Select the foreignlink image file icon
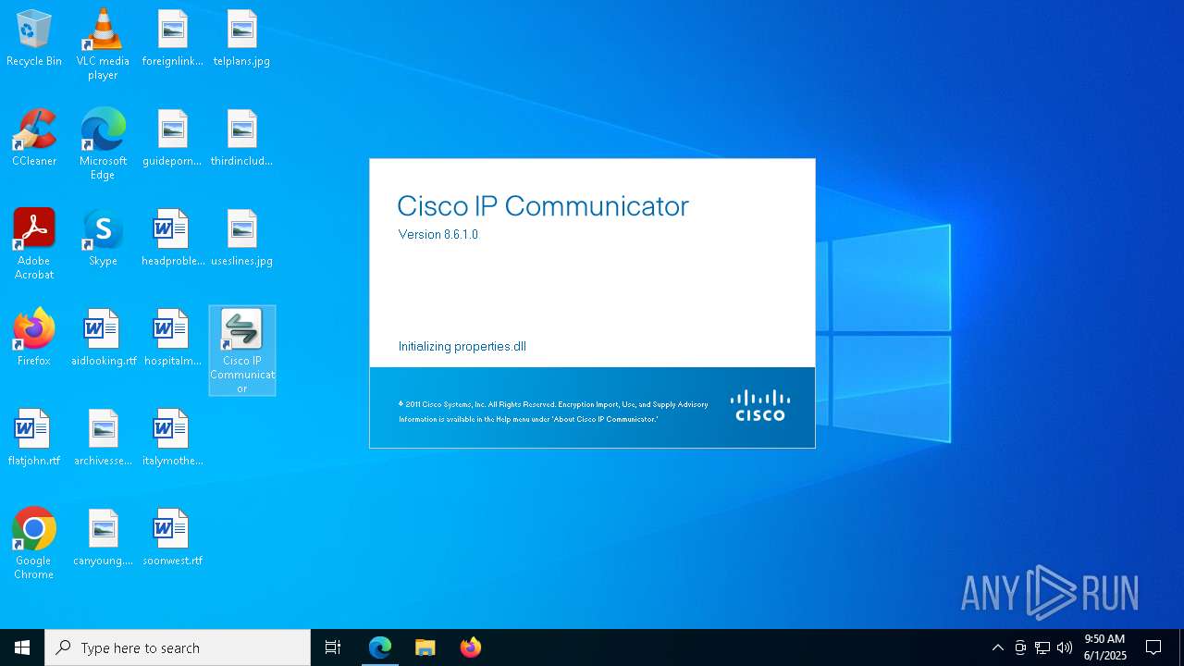 point(172,39)
